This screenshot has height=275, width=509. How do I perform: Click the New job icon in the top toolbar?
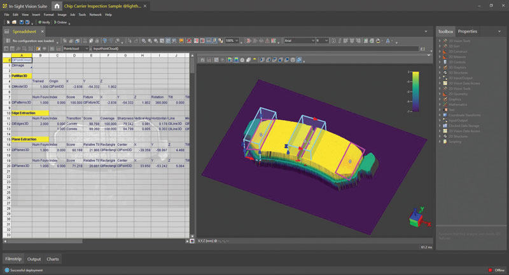8,22
